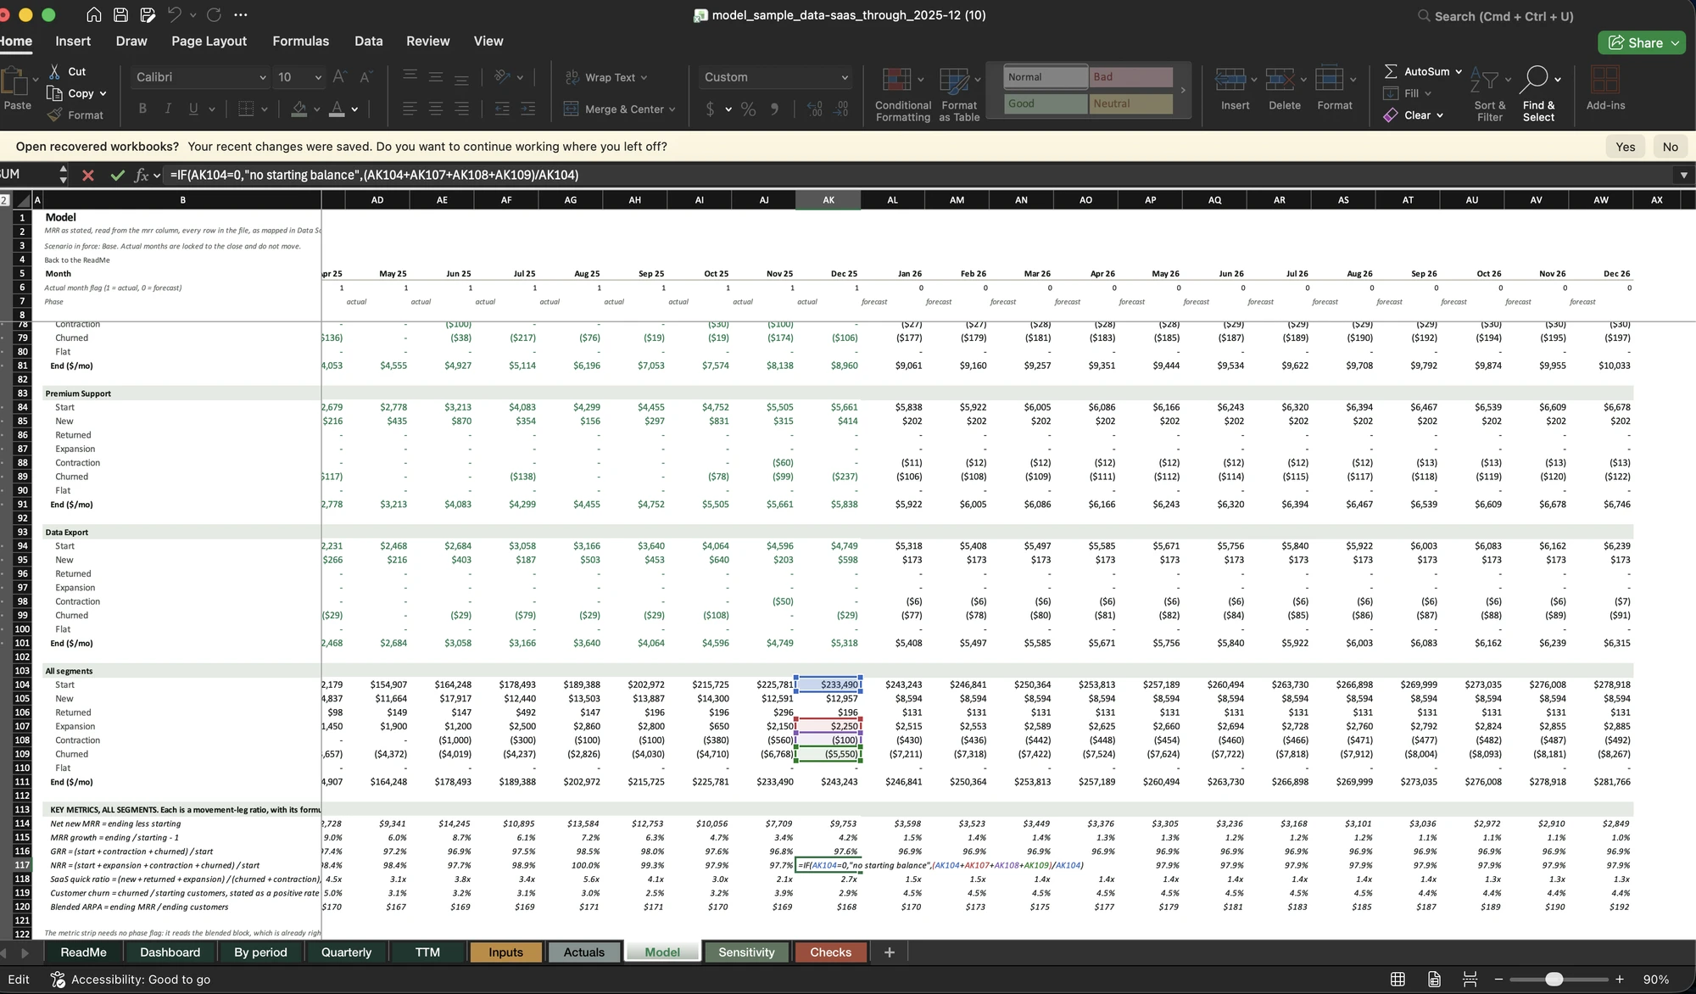
Task: Open the font size dropdown
Action: tap(318, 77)
